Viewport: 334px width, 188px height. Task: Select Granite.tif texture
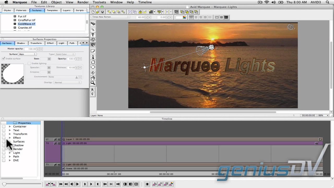coord(25,28)
